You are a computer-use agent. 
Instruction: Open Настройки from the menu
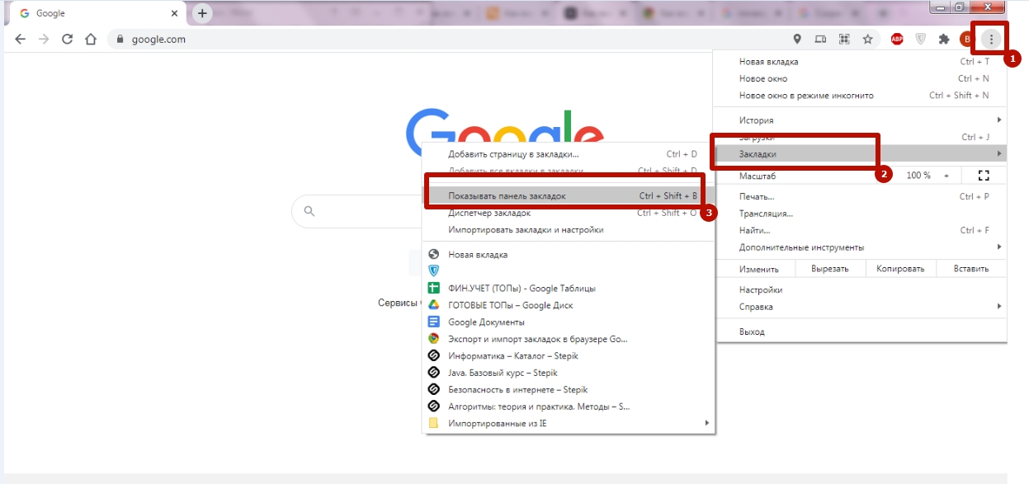(860, 290)
